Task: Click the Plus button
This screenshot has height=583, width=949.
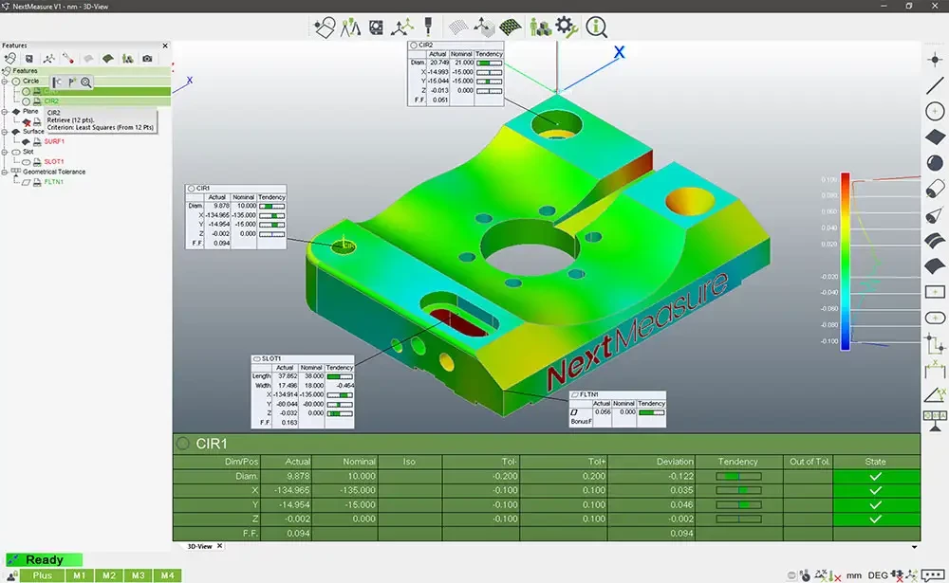Action: [x=43, y=575]
